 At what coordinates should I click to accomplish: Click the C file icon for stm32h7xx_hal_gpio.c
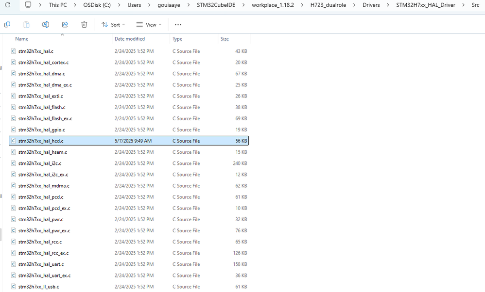13,130
